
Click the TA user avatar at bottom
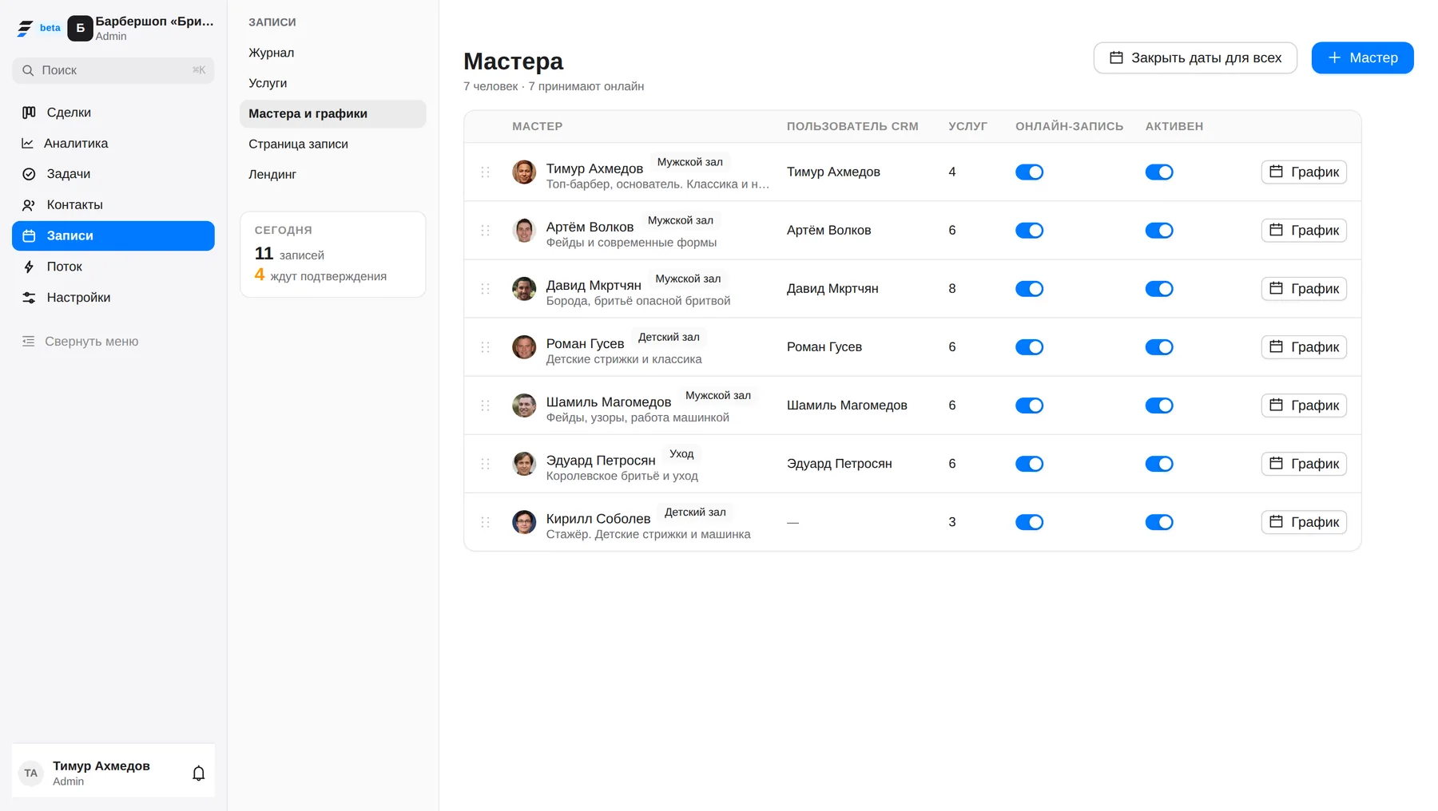(x=31, y=773)
